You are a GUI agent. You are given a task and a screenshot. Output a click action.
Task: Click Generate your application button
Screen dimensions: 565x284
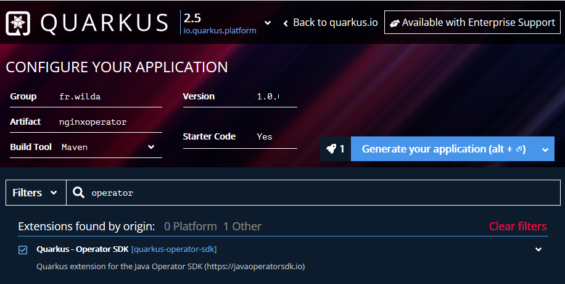coord(443,149)
